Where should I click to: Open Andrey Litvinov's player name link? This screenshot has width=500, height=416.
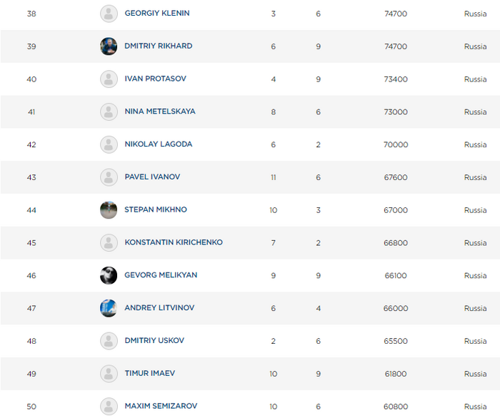click(x=159, y=308)
